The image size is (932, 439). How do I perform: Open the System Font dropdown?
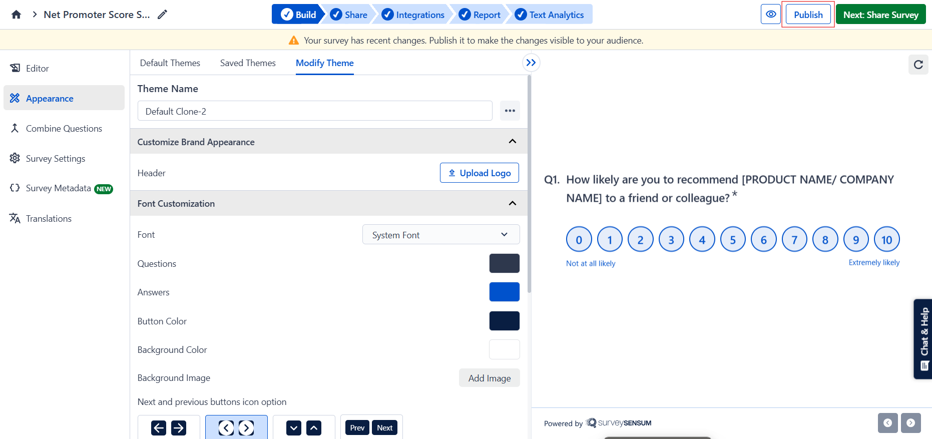[440, 235]
